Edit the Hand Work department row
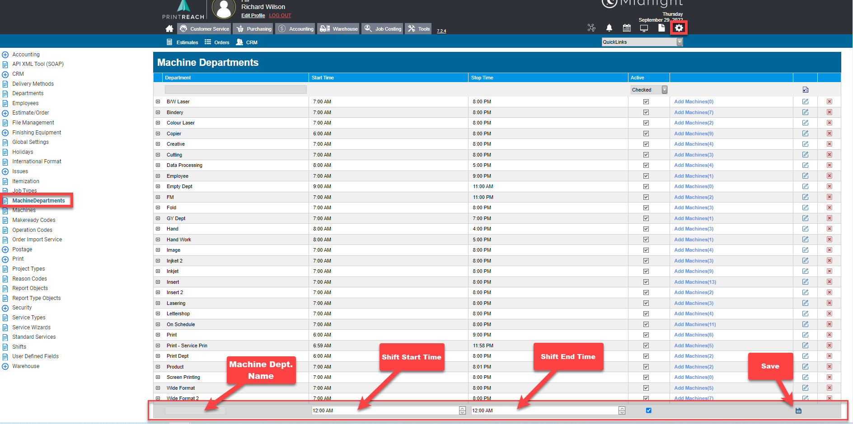 [805, 240]
